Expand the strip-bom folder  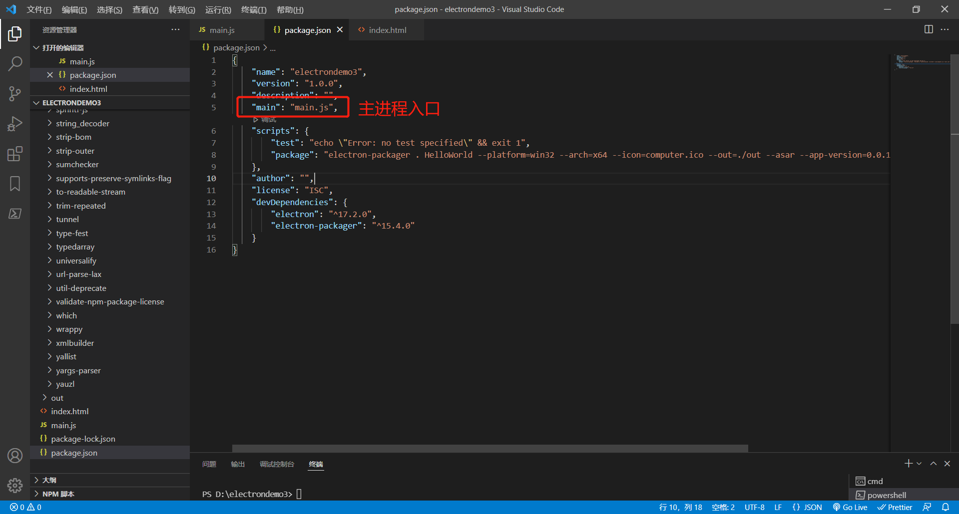[110, 137]
